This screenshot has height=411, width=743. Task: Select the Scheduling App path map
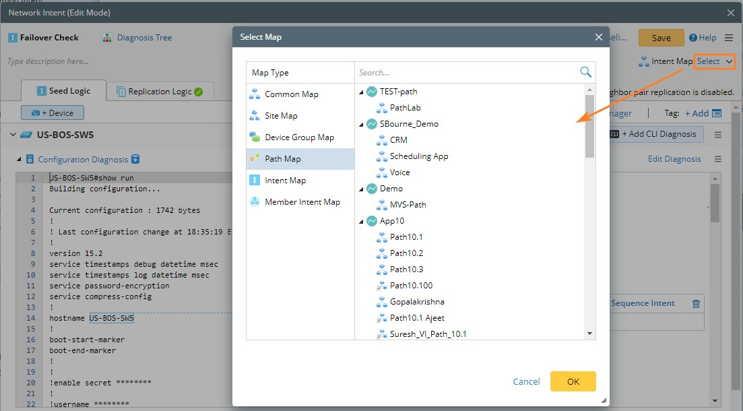click(x=418, y=156)
